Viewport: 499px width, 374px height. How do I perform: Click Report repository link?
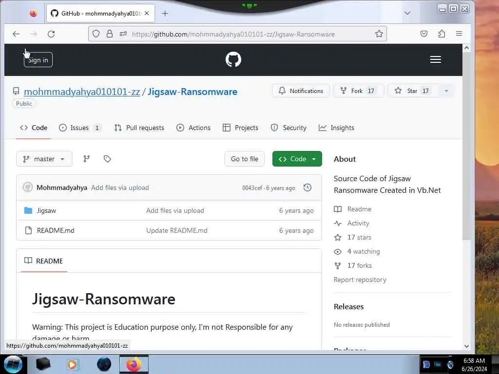tap(360, 280)
